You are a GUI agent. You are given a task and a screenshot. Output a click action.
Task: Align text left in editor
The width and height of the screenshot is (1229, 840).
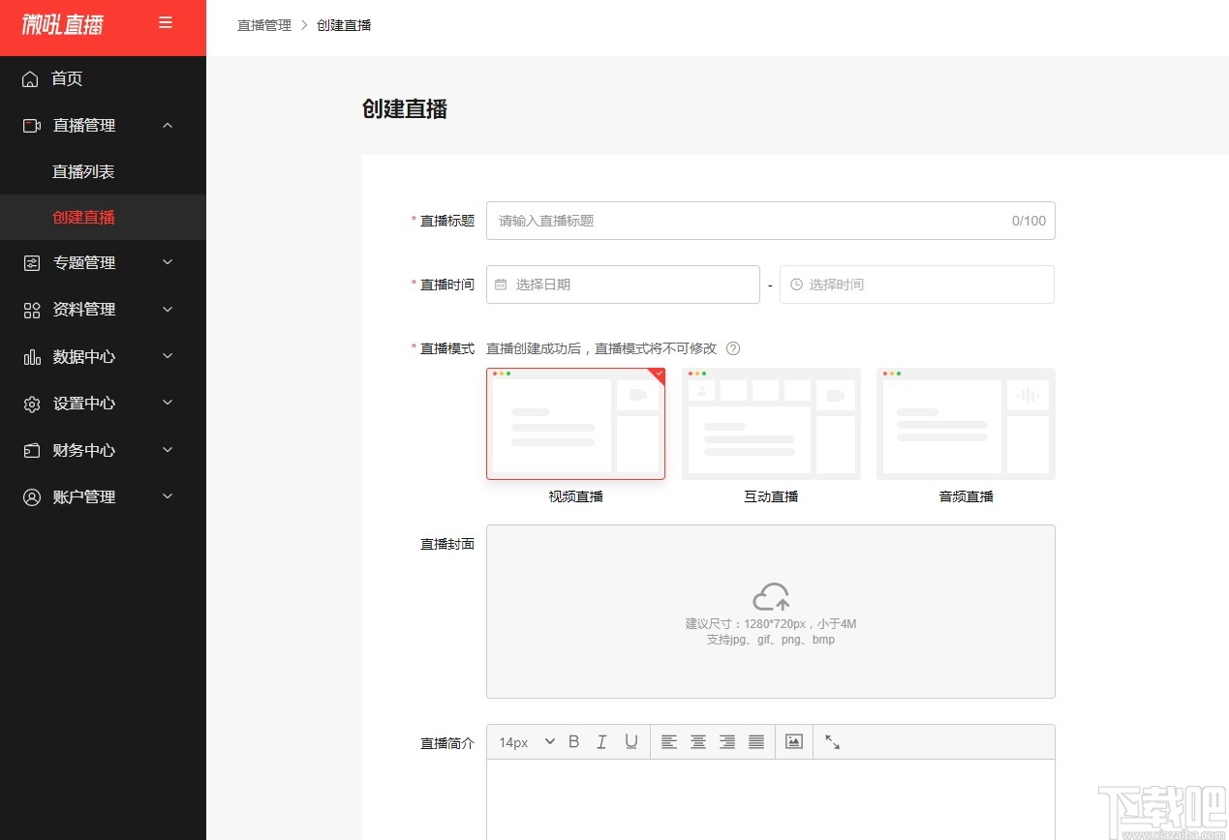[668, 741]
